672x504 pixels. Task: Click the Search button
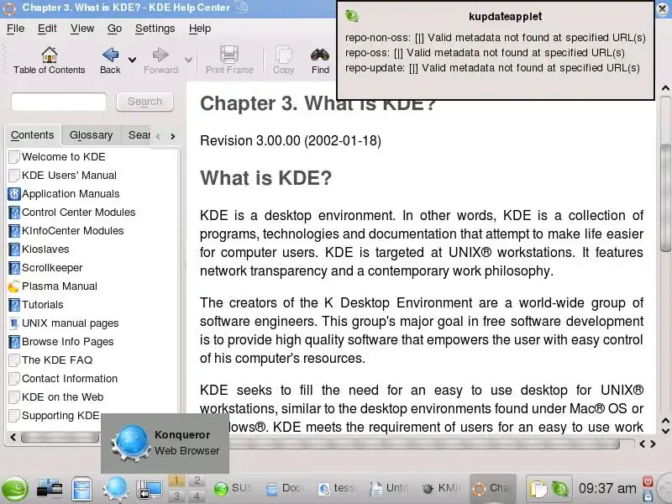point(144,102)
